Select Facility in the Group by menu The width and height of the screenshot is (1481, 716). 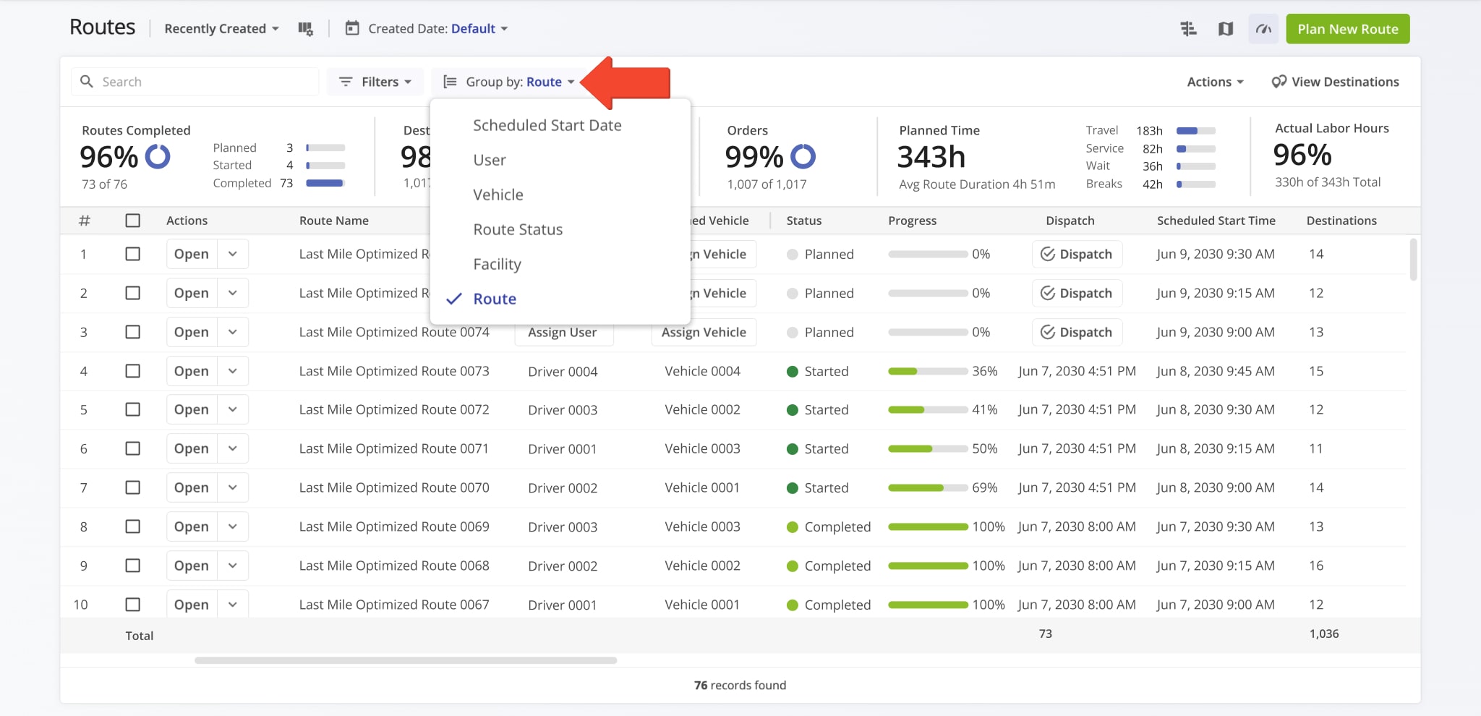[497, 264]
